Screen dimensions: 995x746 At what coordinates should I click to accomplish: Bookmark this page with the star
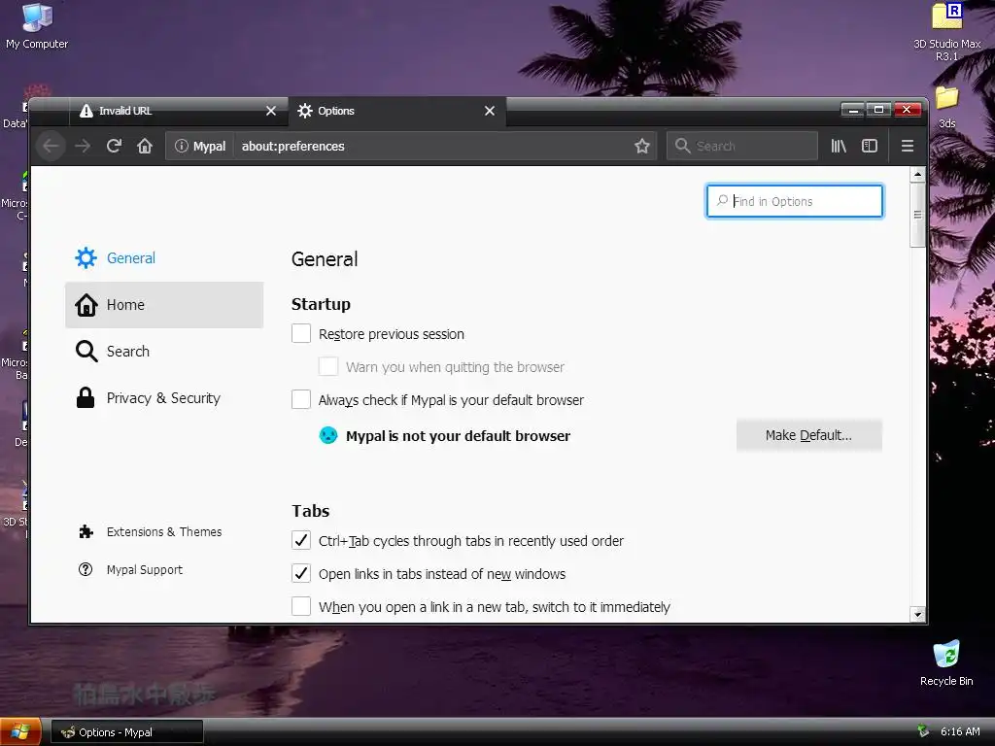click(x=641, y=146)
